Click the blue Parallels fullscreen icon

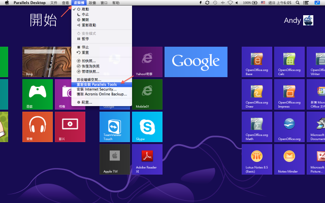(317, 3)
